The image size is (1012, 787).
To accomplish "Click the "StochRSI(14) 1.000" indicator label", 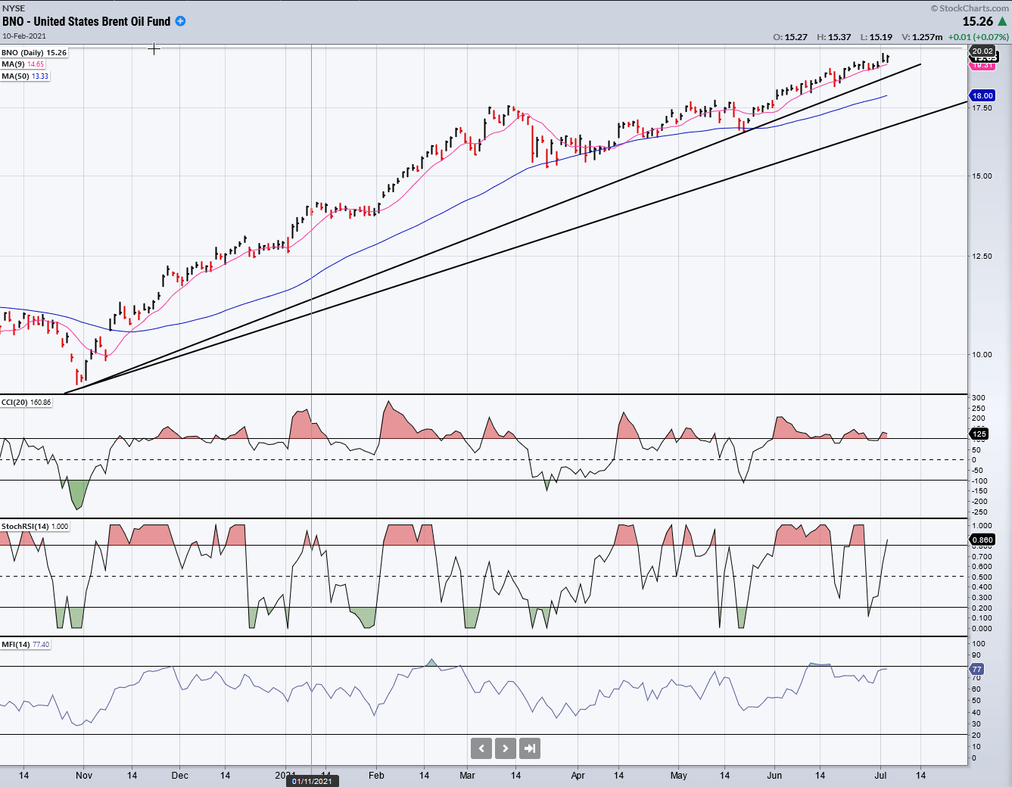I will click(35, 526).
